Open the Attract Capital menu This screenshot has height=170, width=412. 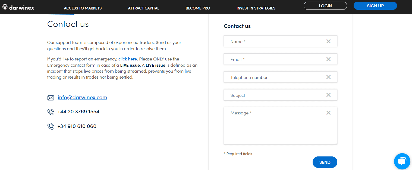(144, 8)
